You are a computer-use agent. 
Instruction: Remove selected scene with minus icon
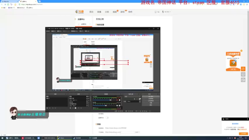coord(50,108)
